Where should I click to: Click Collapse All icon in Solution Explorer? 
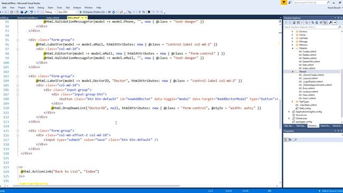pyautogui.click(x=321, y=23)
